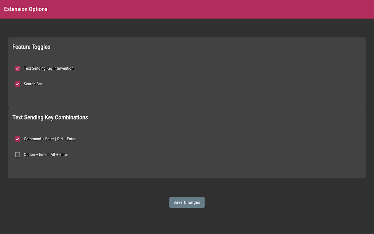The height and width of the screenshot is (234, 374).
Task: Toggle the Search Bar checkbox
Action: (x=18, y=84)
